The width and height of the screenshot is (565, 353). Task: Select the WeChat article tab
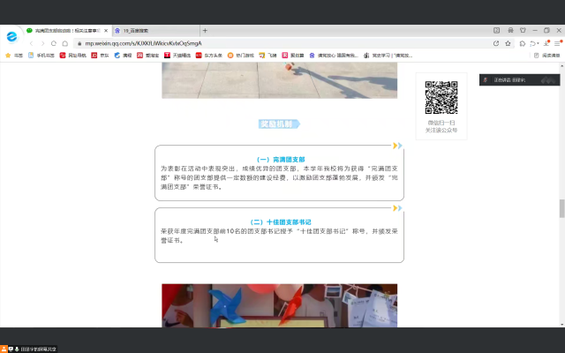68,31
